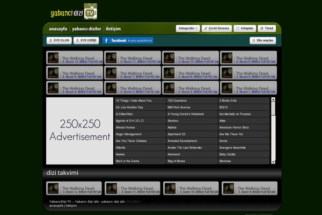
Task: Click the Çeviri Durumu button
Action: click(217, 28)
